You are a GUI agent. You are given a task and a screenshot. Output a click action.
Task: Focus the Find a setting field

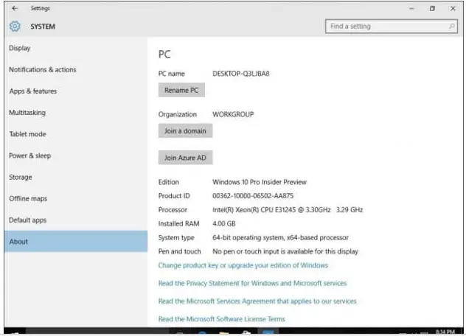tap(392, 26)
